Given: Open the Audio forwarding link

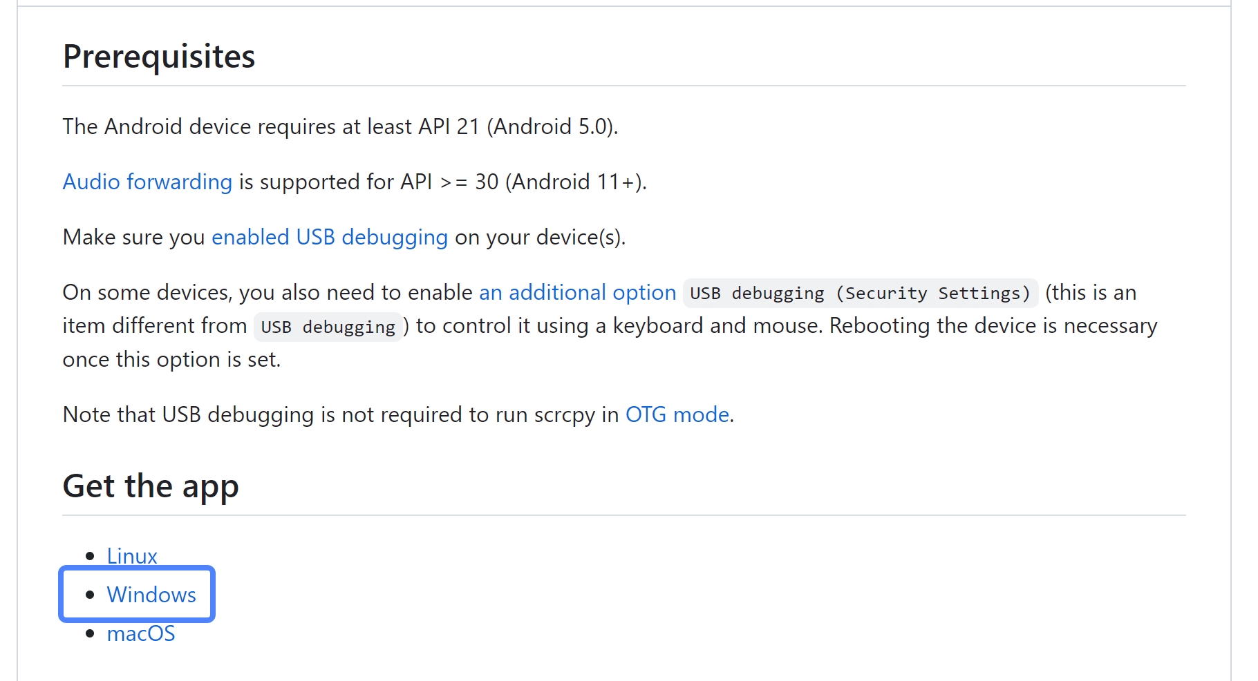Looking at the screenshot, I should click(x=147, y=182).
